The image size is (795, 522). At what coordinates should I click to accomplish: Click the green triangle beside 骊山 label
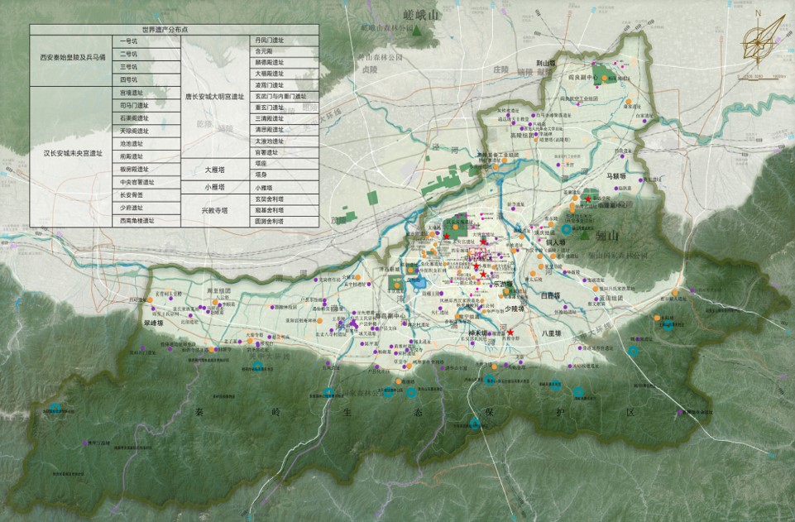click(585, 236)
